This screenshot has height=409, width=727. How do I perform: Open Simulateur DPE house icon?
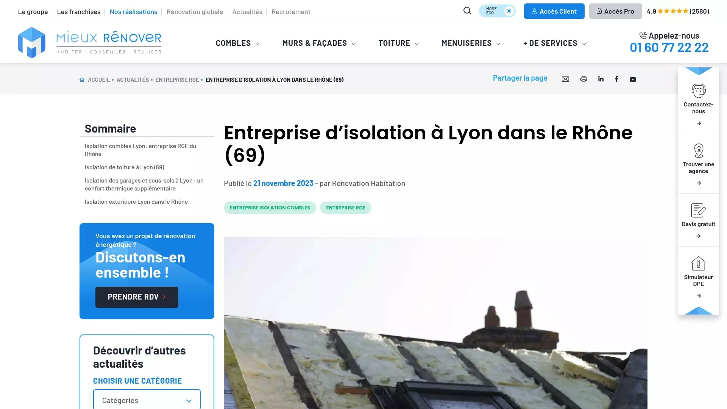click(x=699, y=264)
